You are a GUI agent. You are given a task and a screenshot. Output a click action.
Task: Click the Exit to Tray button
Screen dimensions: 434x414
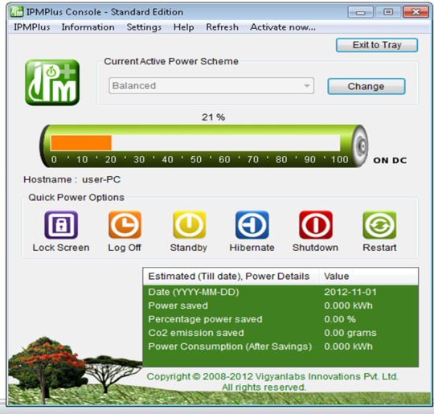[377, 45]
